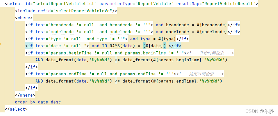
Task: Click the highlighted (#{date}) expression
Action: coord(155,46)
